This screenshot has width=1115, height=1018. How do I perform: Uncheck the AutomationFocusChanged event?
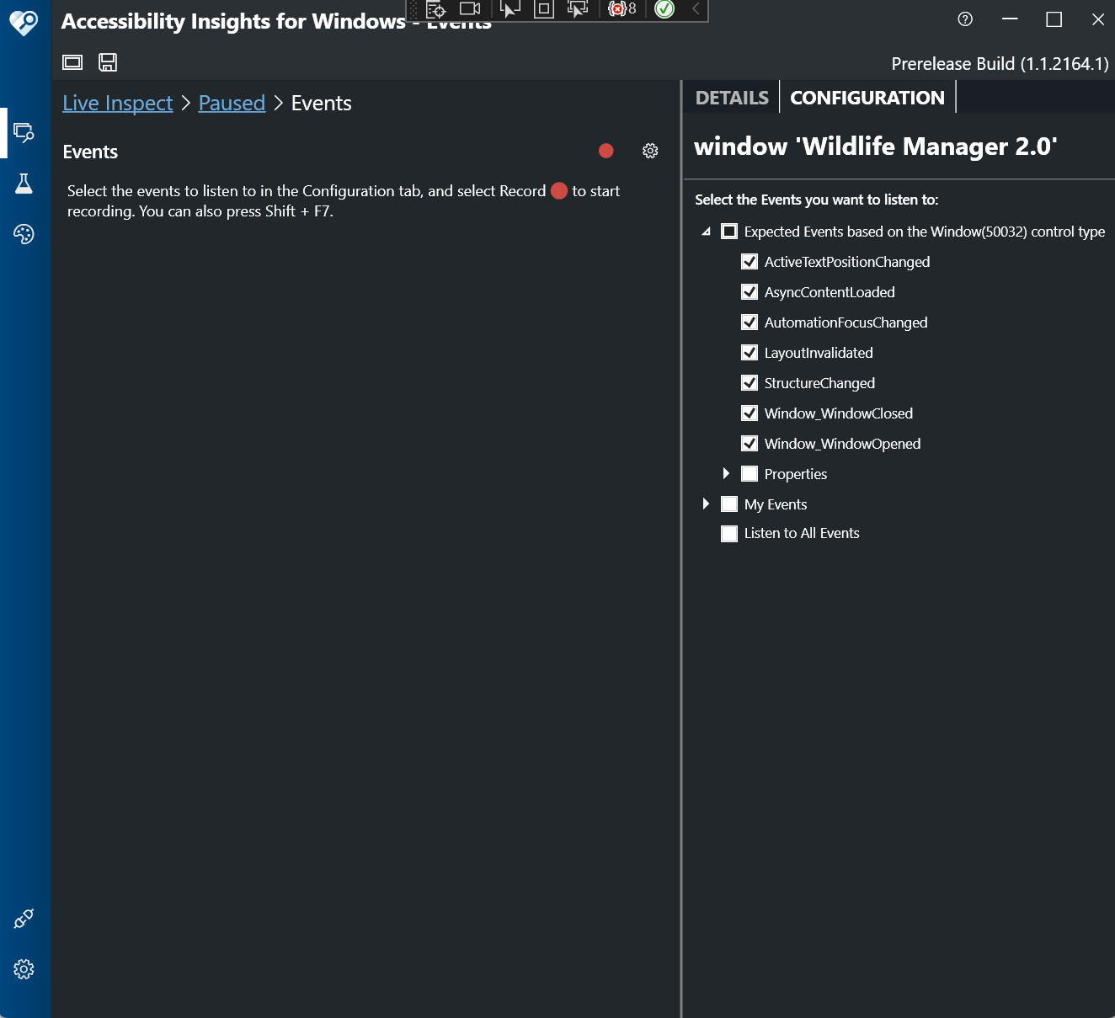(x=750, y=322)
